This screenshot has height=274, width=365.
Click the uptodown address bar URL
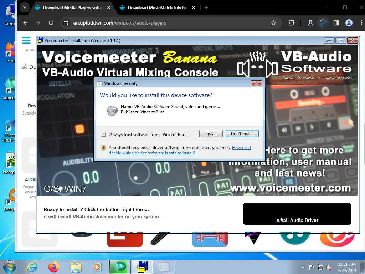[x=120, y=23]
